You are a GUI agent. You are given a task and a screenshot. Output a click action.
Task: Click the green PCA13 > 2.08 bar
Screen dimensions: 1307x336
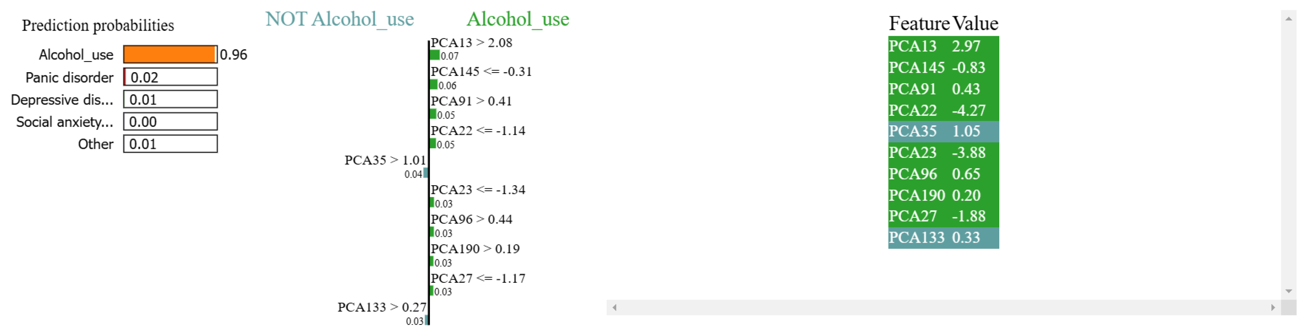[435, 55]
